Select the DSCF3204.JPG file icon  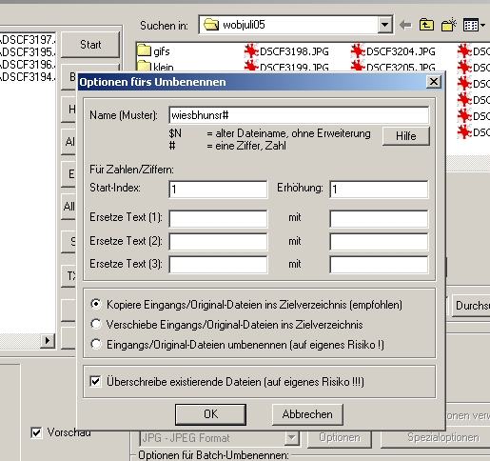pyautogui.click(x=358, y=51)
